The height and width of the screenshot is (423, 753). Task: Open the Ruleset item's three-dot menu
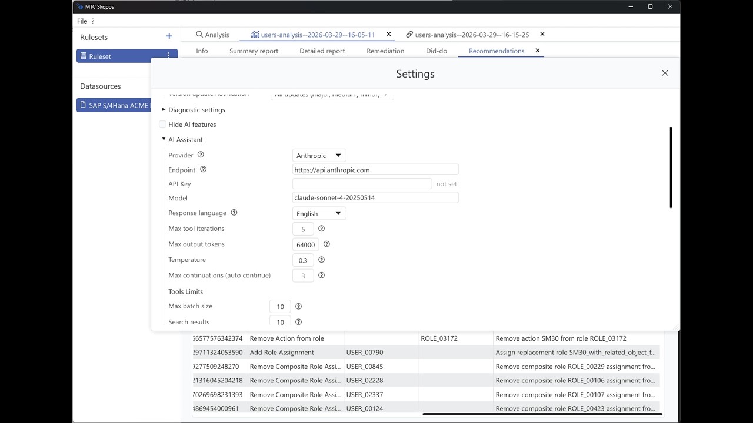point(168,56)
